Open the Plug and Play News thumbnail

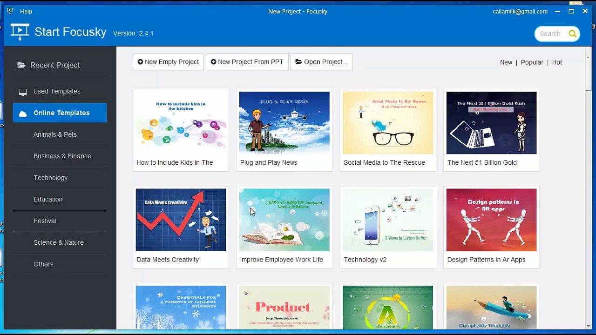click(x=284, y=123)
